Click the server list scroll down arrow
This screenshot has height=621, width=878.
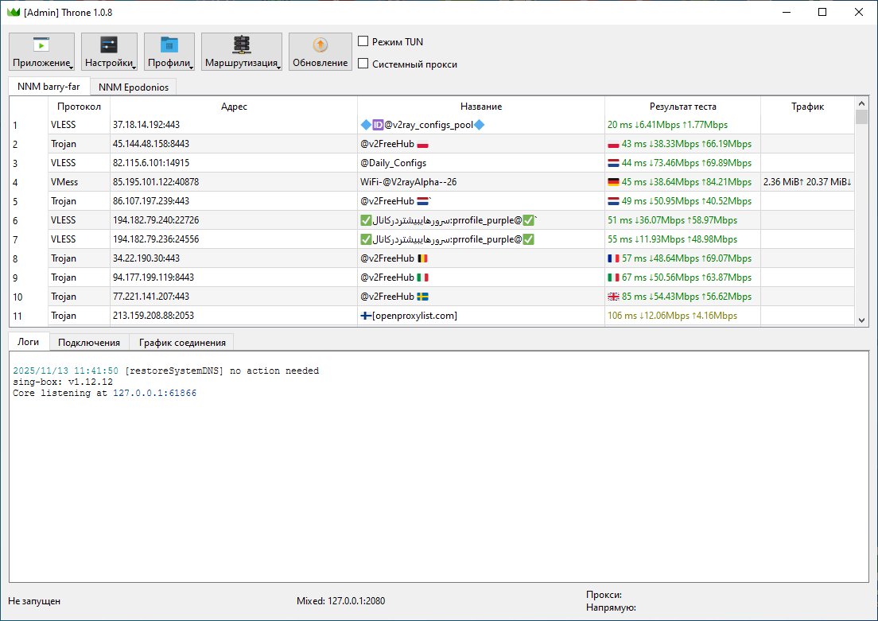(x=861, y=319)
